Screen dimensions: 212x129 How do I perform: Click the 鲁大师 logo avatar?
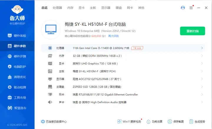17,9
